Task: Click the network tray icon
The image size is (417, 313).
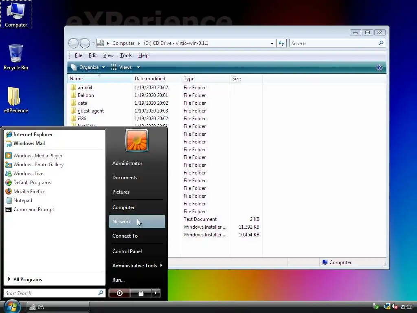Action: pos(387,307)
